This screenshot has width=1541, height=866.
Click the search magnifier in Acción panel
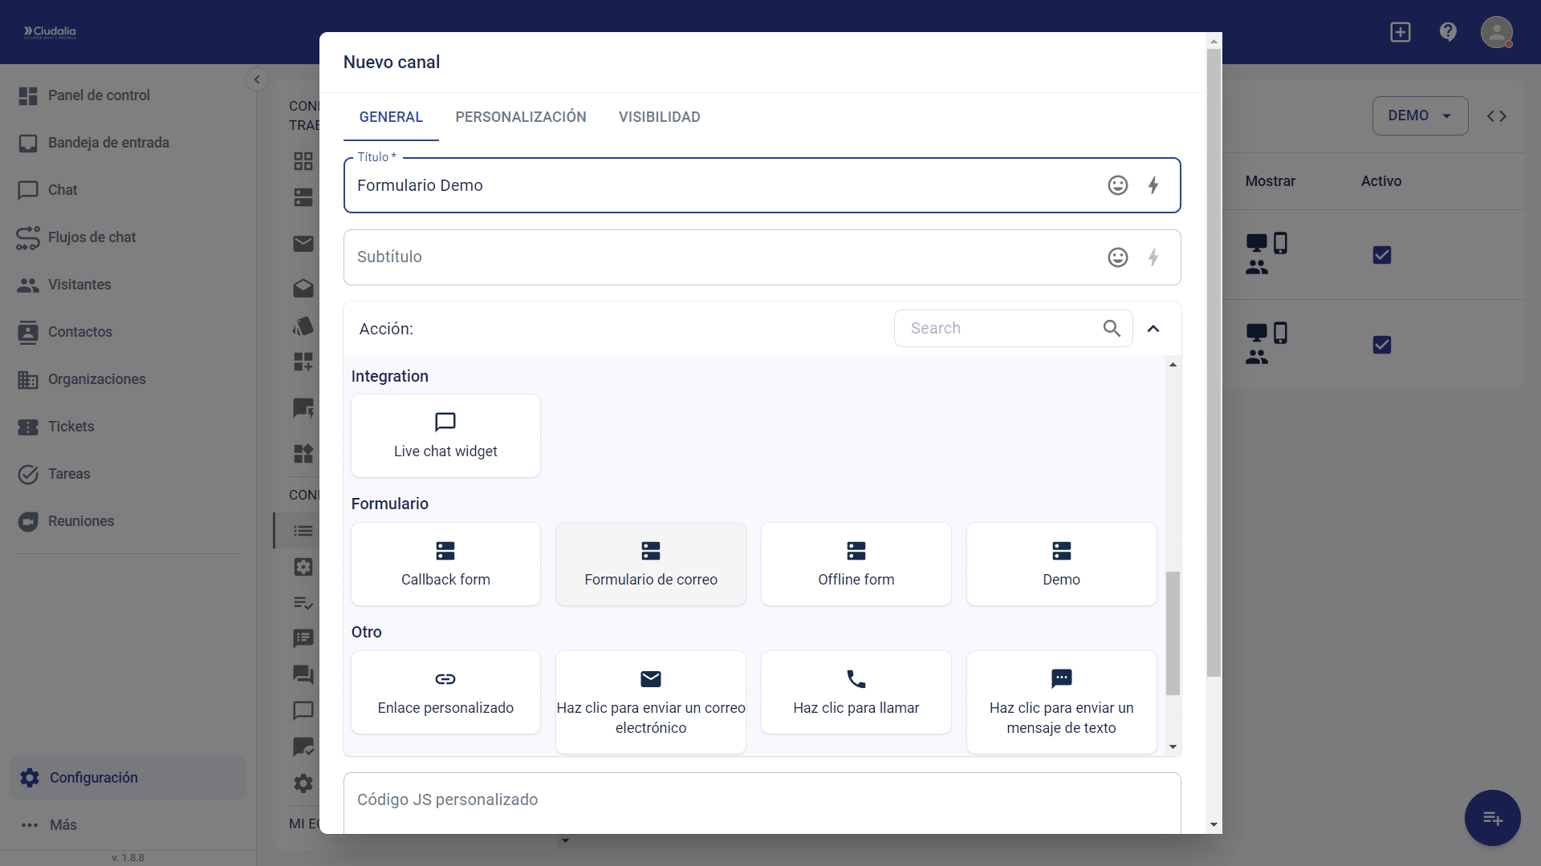pyautogui.click(x=1112, y=328)
